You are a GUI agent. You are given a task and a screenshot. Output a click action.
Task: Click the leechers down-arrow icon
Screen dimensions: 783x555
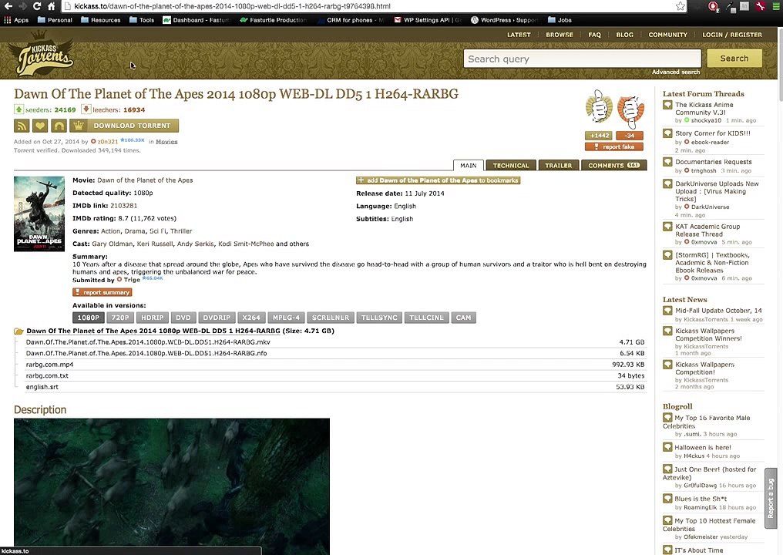tap(86, 109)
